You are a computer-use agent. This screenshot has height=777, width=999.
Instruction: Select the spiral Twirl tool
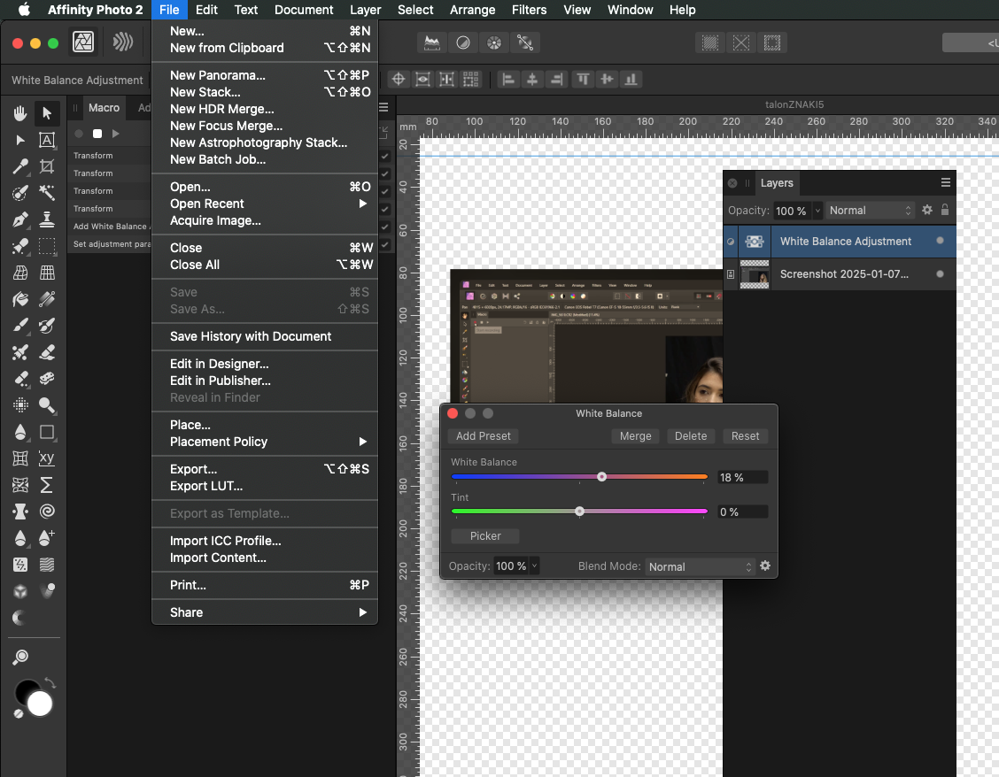47,512
